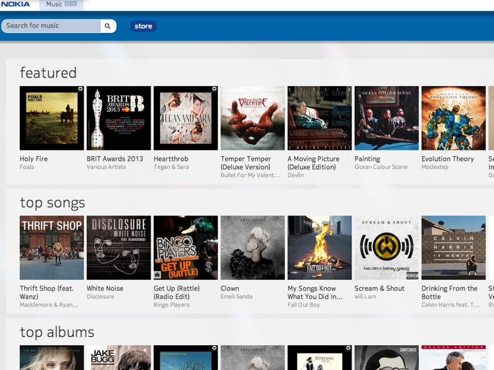The height and width of the screenshot is (370, 494).
Task: Type in the Search for music field
Action: [51, 26]
